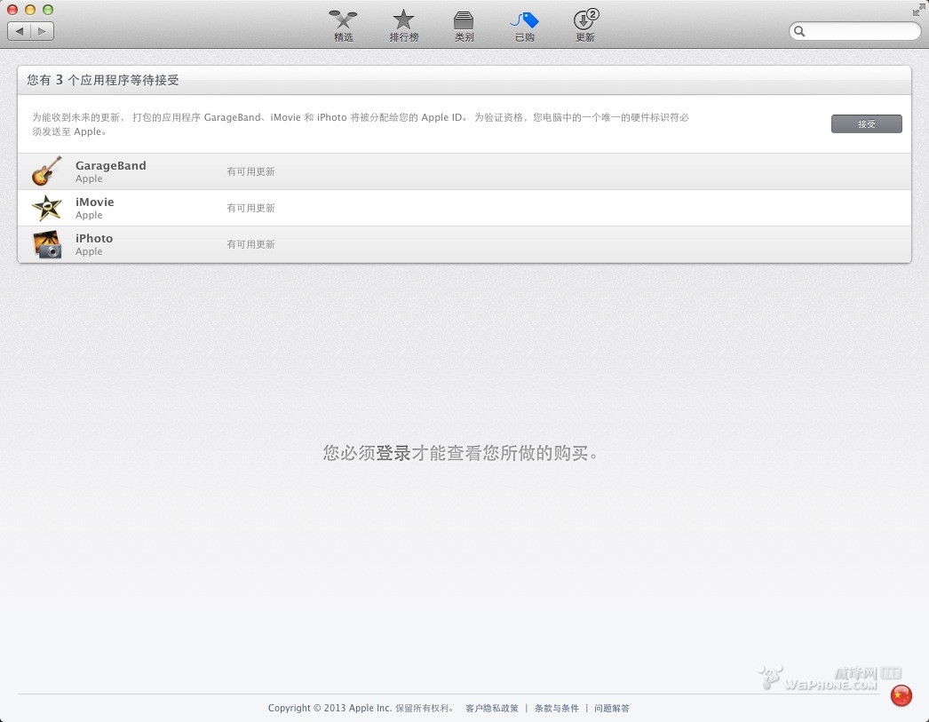Click 有可用更新 in the iPhoto row
929x722 pixels.
point(250,244)
